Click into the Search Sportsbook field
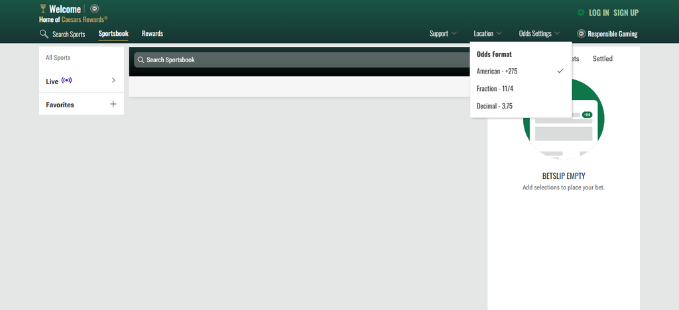Image resolution: width=679 pixels, height=310 pixels. pos(301,60)
